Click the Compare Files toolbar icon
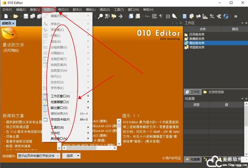 coord(191,16)
